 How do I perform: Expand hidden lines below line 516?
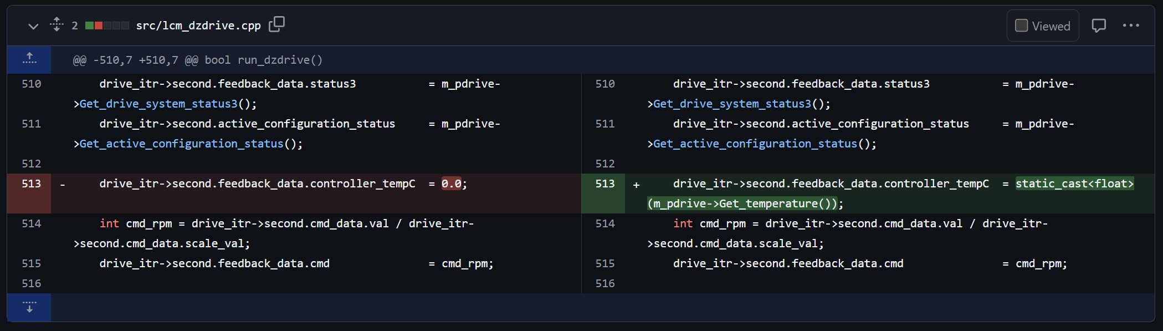(29, 307)
